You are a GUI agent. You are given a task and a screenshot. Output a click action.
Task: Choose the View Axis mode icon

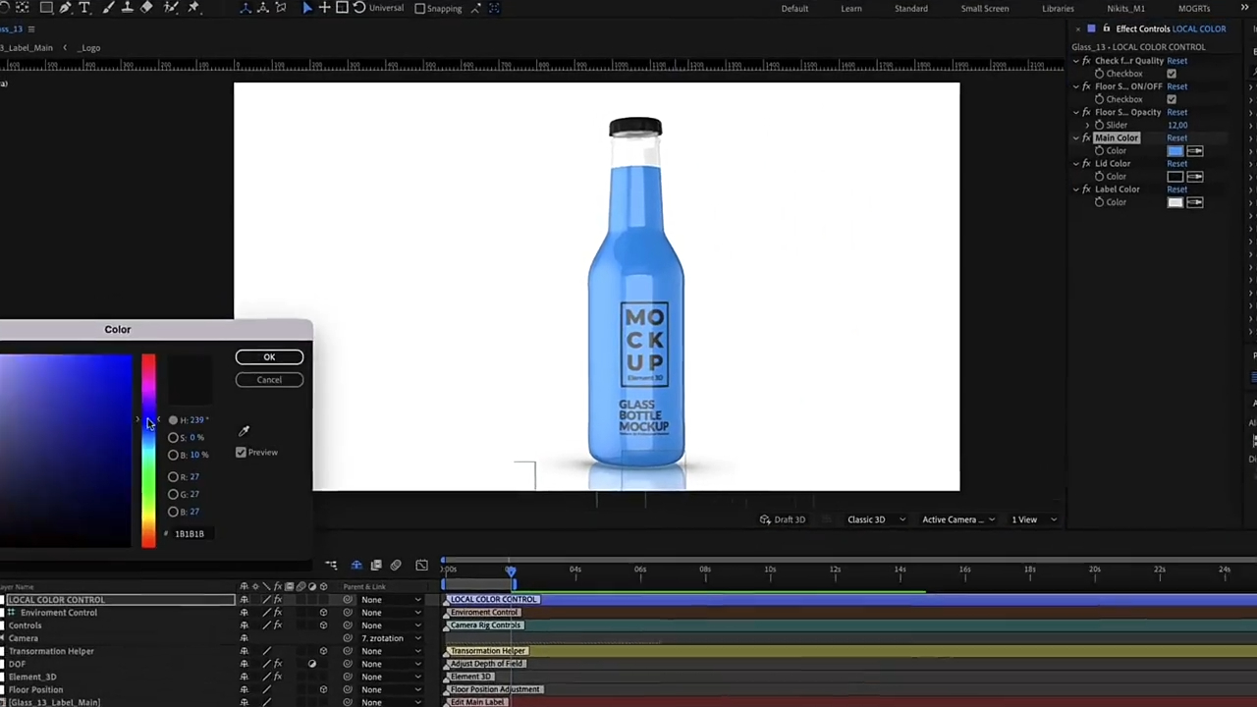pos(281,8)
